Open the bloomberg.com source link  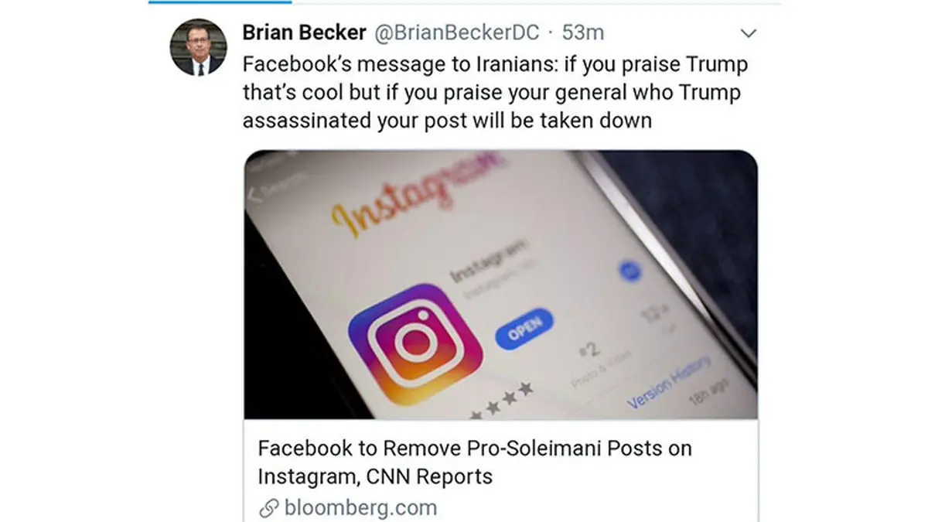tap(360, 508)
